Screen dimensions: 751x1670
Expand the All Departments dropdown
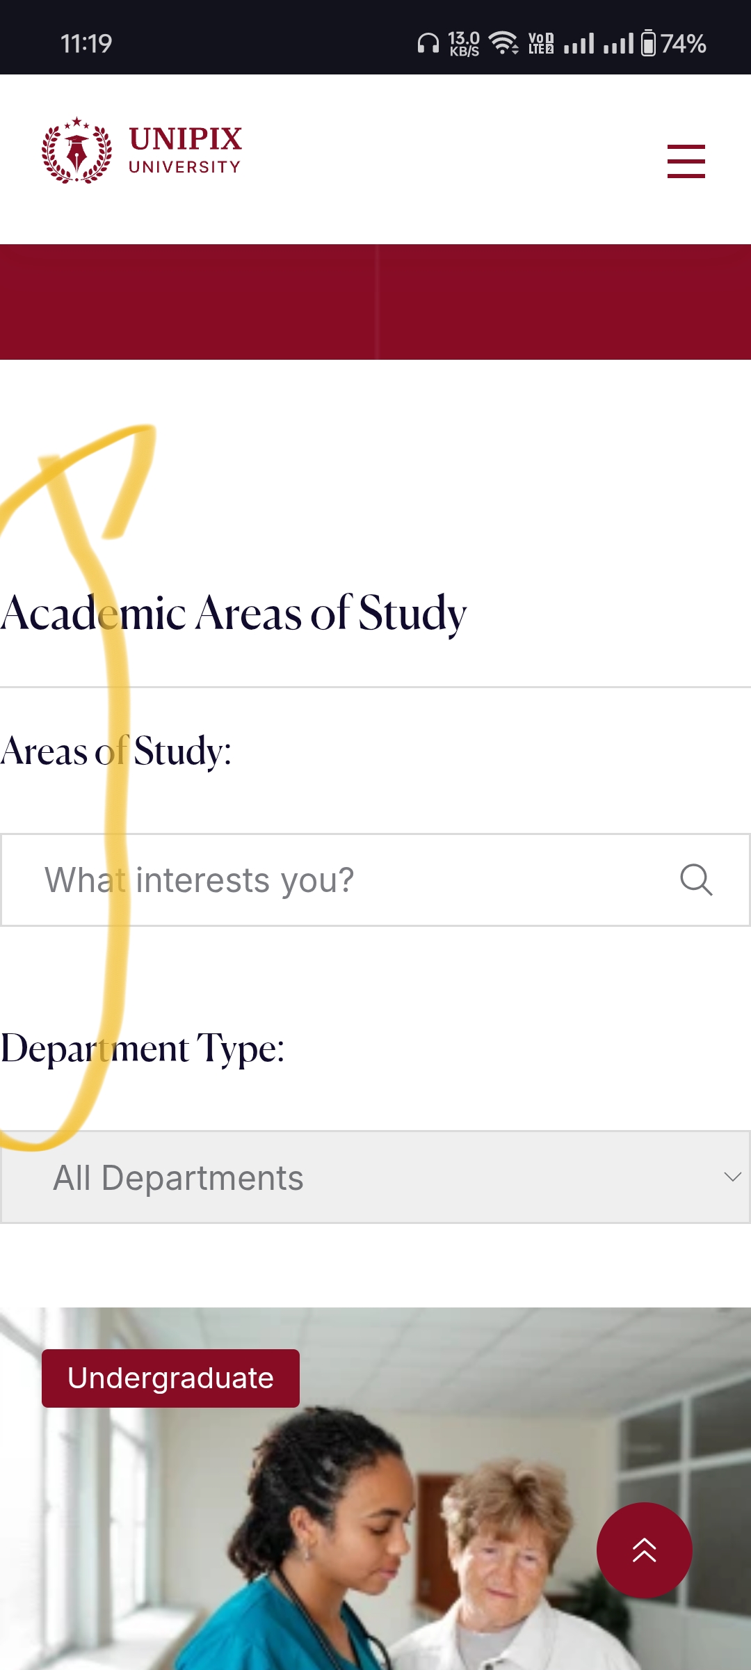click(375, 1177)
